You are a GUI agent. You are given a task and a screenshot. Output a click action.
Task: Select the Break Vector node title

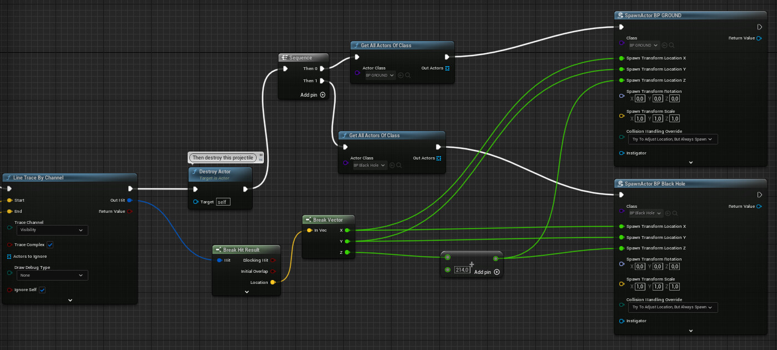click(x=328, y=220)
